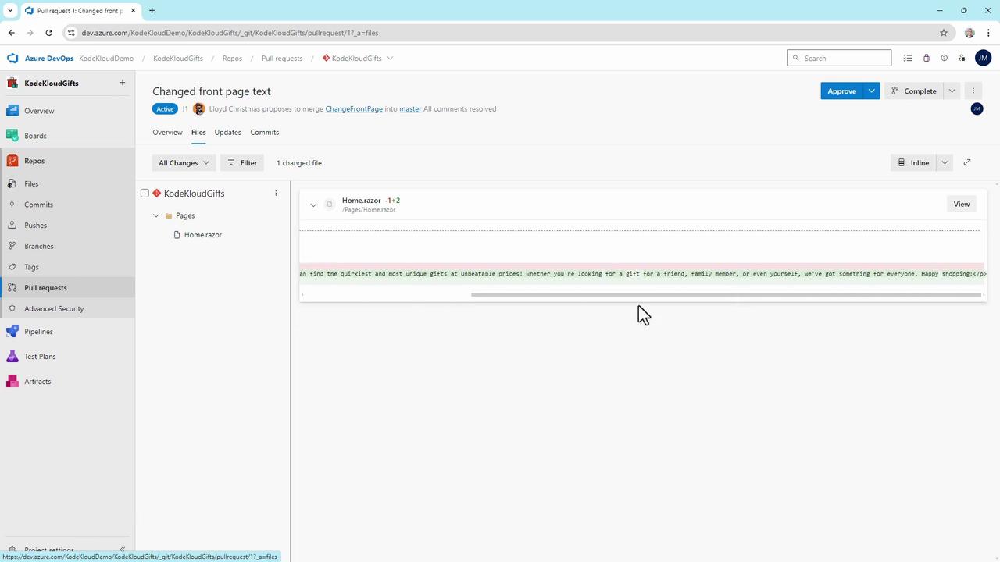Click the horizontal scrollbar of the diff
Viewport: 1000px width, 562px height.
[726, 295]
